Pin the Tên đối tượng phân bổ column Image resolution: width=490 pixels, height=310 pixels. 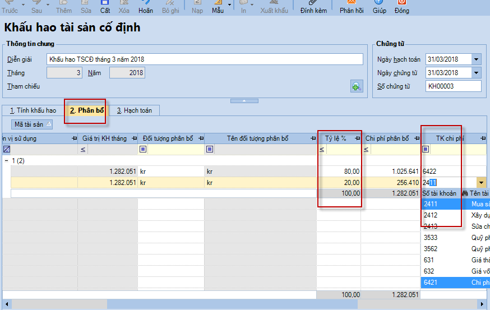coord(313,138)
